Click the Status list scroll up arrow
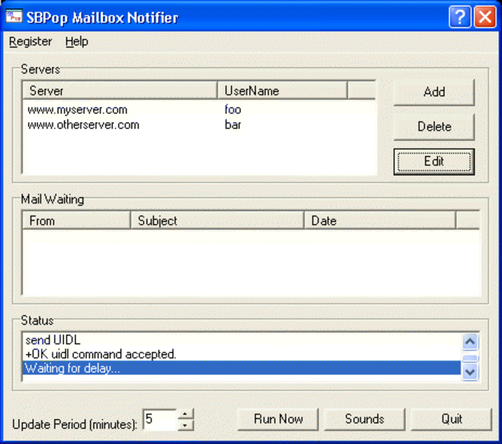Screen dimensions: 502x444 470,341
